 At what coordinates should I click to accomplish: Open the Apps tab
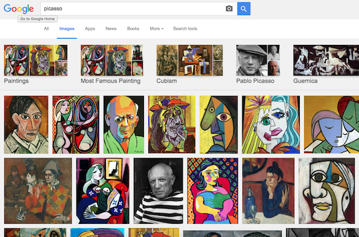(x=90, y=29)
